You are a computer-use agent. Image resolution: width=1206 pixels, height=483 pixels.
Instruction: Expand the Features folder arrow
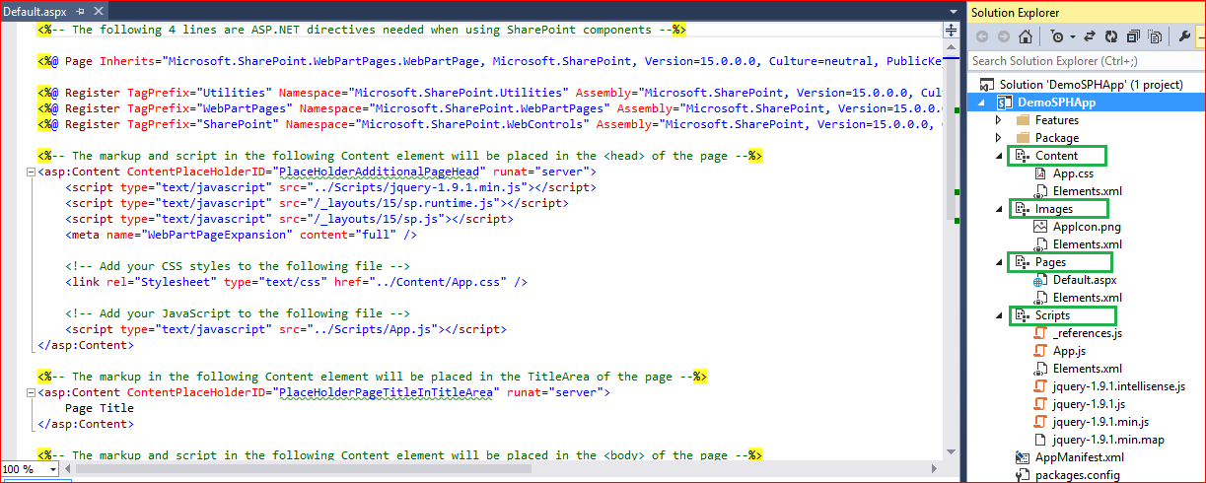click(998, 120)
